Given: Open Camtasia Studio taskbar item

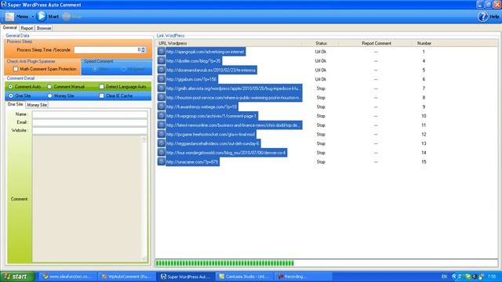Looking at the screenshot, I should click(244, 277).
